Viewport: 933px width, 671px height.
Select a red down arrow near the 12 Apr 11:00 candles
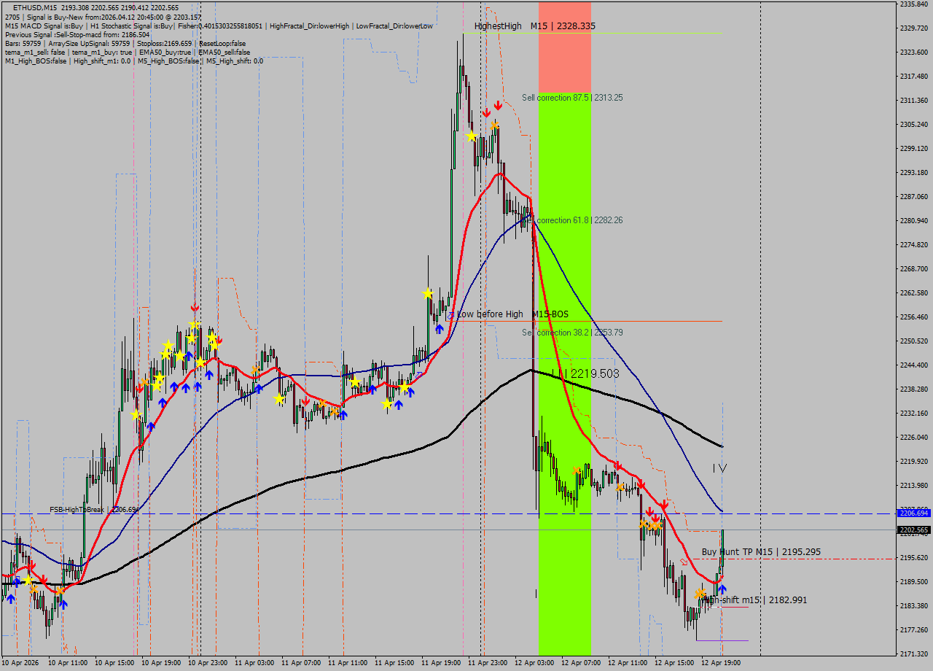coord(650,511)
